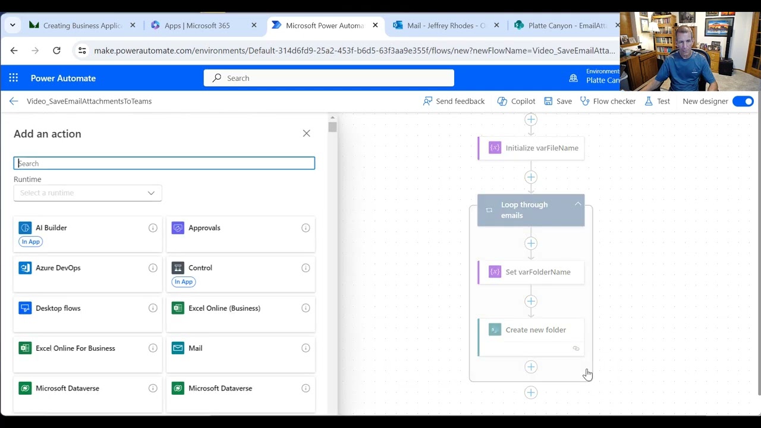Show info for Excel Online (Business)
Image resolution: width=761 pixels, height=428 pixels.
tap(306, 308)
